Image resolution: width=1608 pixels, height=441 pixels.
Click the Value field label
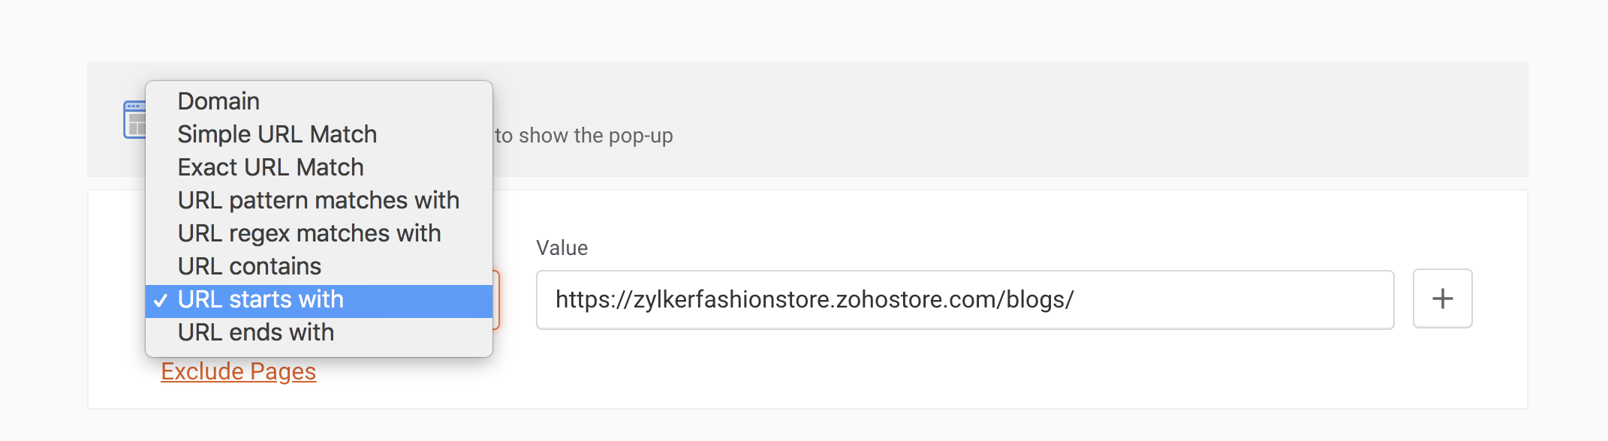562,248
